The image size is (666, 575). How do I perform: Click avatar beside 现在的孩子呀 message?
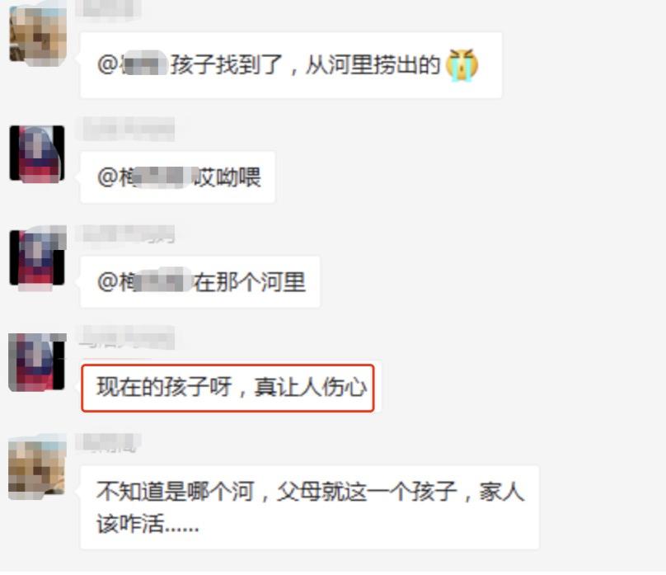pyautogui.click(x=37, y=362)
